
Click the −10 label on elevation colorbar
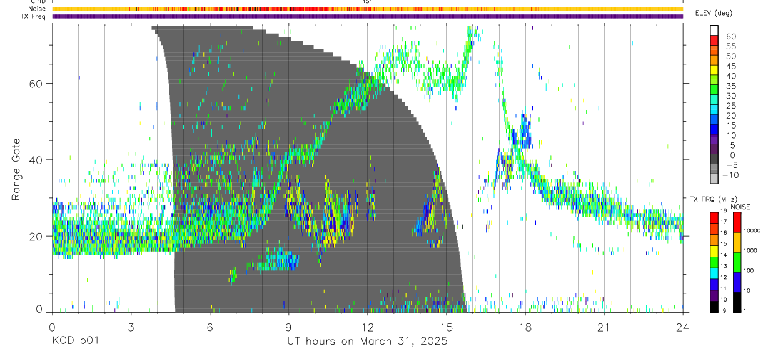pos(730,175)
